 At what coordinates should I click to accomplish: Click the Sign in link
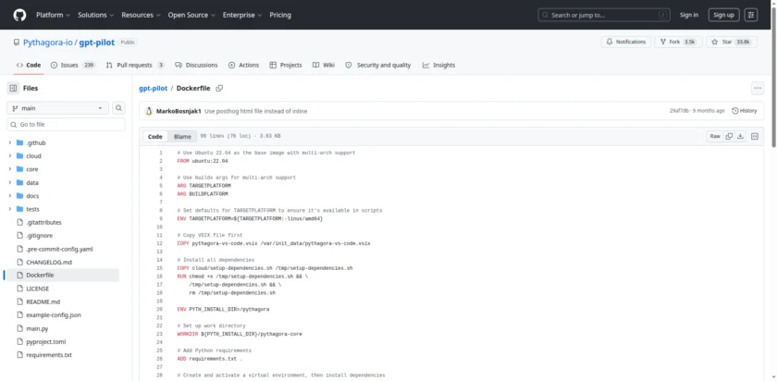point(689,15)
